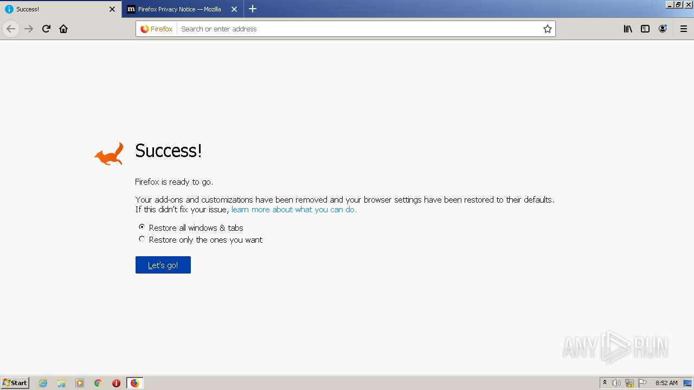Screen dimensions: 694x390
Task: Open Windows Explorer from the taskbar
Action: click(61, 383)
